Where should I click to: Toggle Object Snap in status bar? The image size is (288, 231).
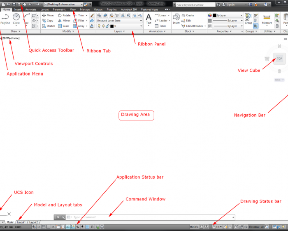[58, 227]
